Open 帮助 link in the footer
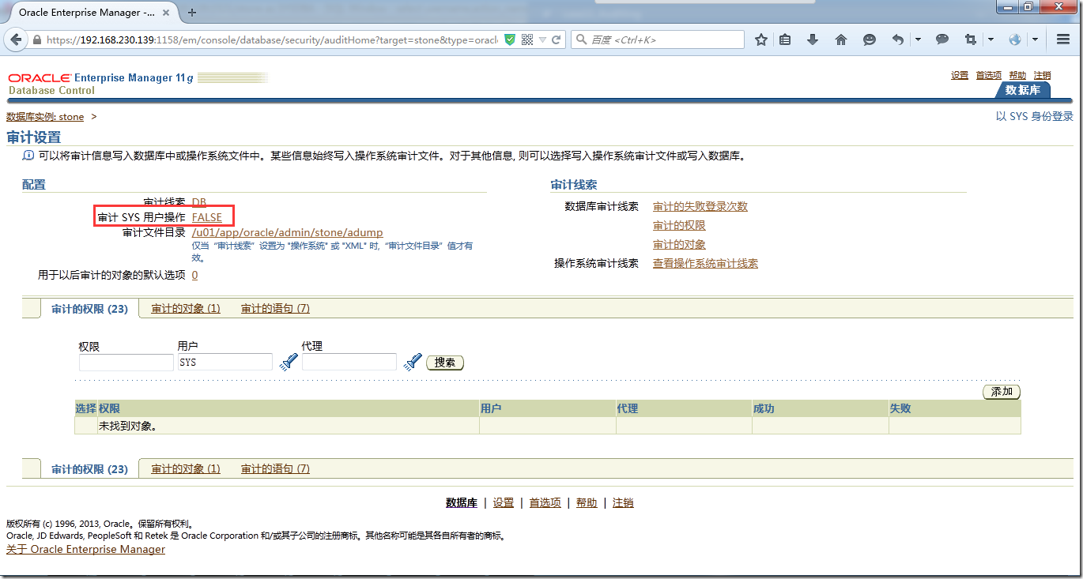Image resolution: width=1083 pixels, height=579 pixels. (x=587, y=502)
